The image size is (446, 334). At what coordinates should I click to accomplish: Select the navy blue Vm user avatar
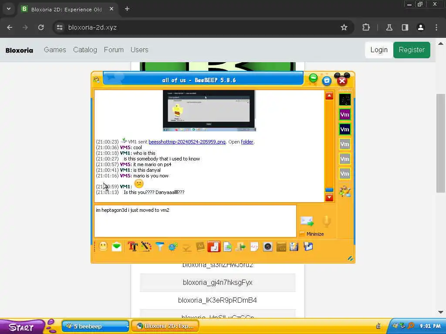click(345, 130)
